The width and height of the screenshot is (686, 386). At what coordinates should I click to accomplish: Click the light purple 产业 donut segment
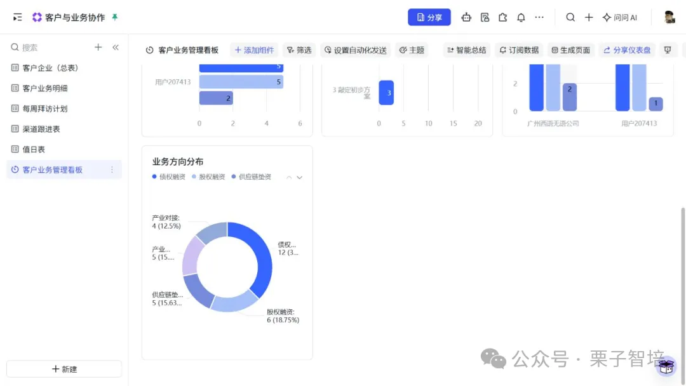point(191,256)
